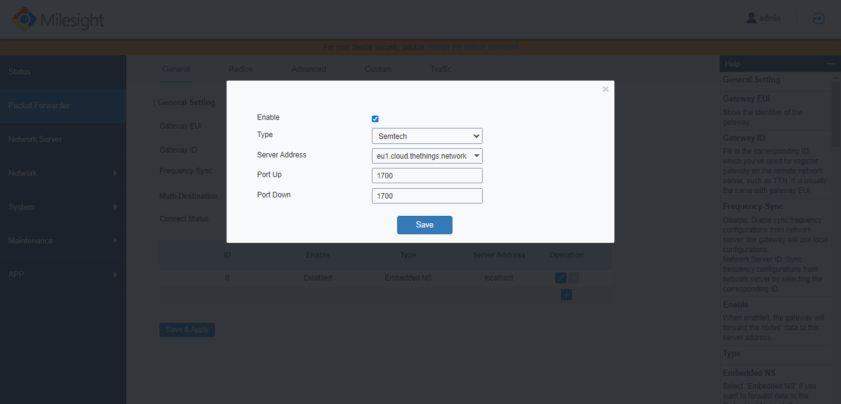This screenshot has height=404, width=841.
Task: Open the Packet Forwarder sidebar menu
Action: 63,105
